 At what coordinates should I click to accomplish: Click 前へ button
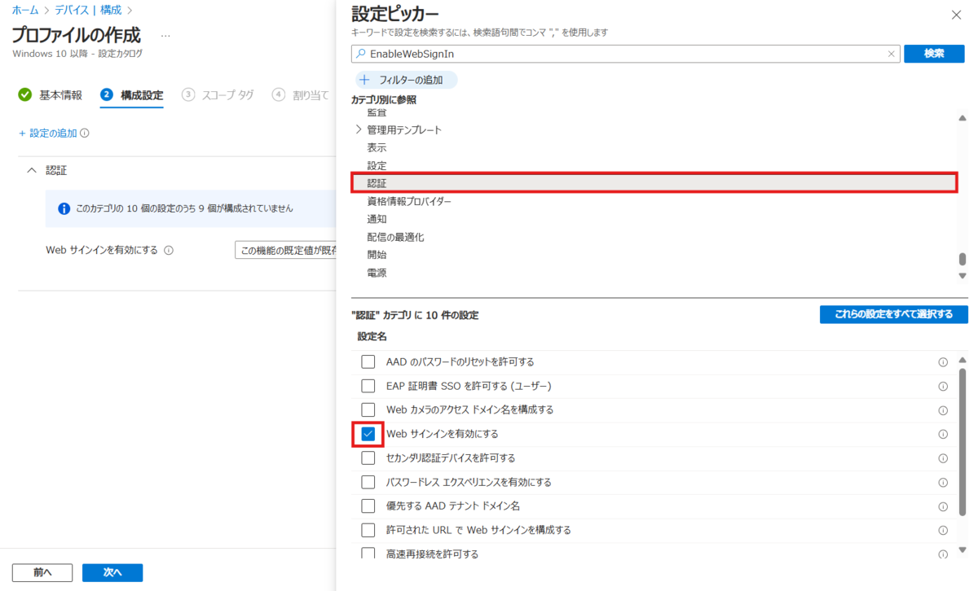[x=42, y=572]
